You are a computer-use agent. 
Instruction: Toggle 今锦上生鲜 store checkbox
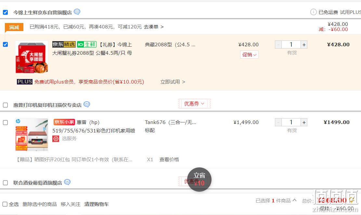(5, 12)
